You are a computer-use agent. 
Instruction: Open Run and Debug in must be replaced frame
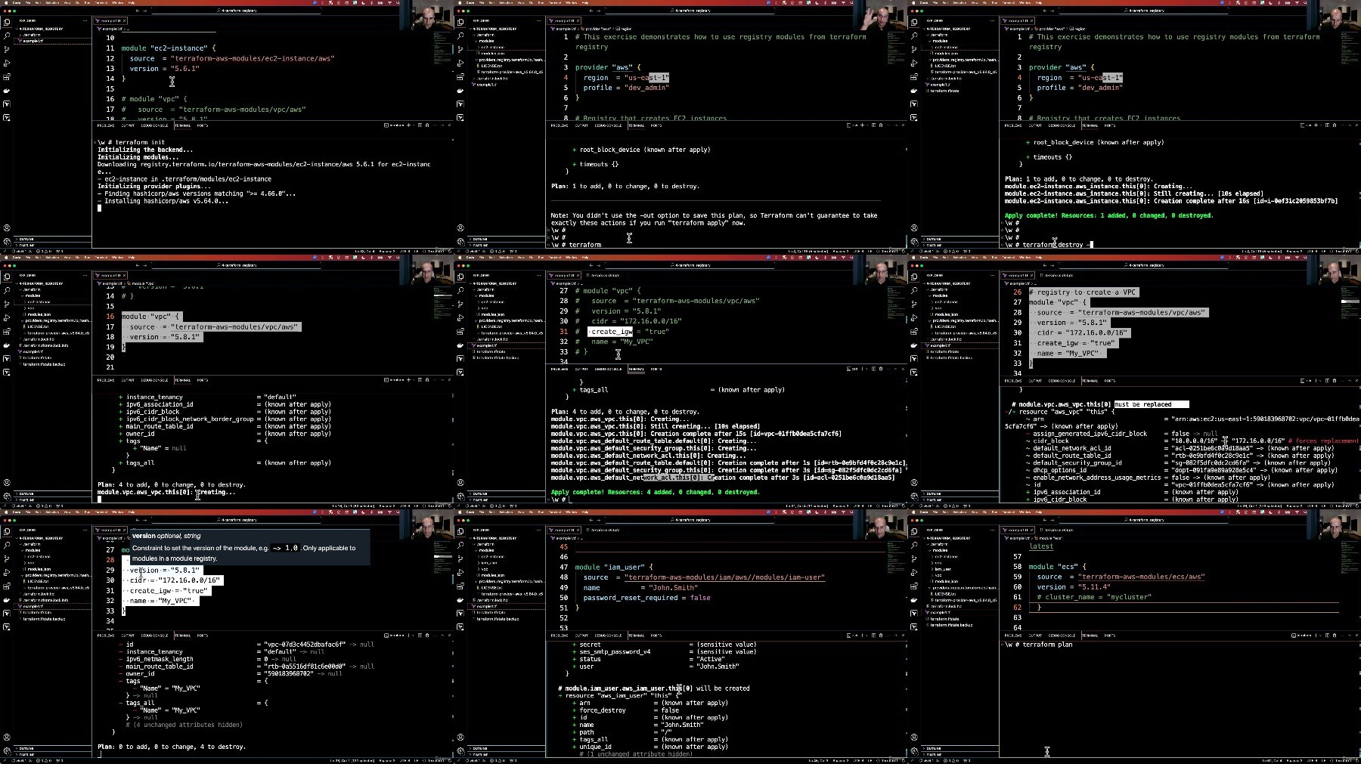point(914,317)
